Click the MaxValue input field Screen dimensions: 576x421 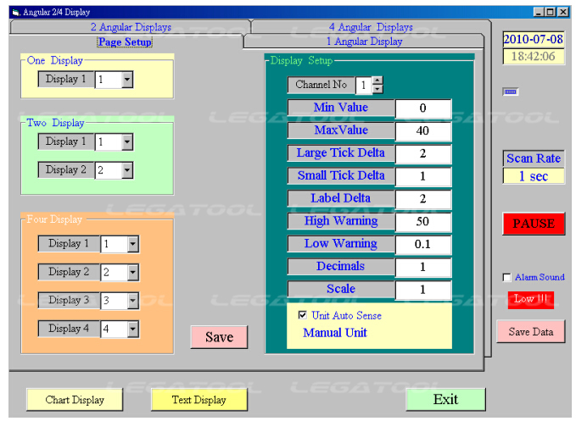tap(422, 131)
